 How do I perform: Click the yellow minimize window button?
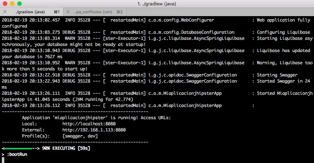12,4
